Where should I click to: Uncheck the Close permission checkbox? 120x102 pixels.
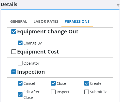(53, 83)
